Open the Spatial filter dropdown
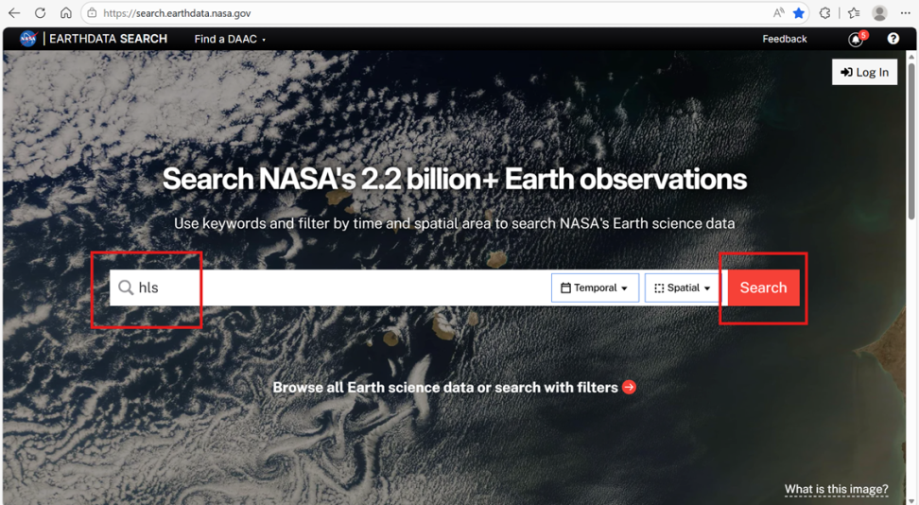 (683, 287)
